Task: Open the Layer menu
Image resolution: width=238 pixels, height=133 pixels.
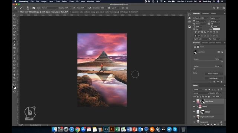Action: (51, 1)
